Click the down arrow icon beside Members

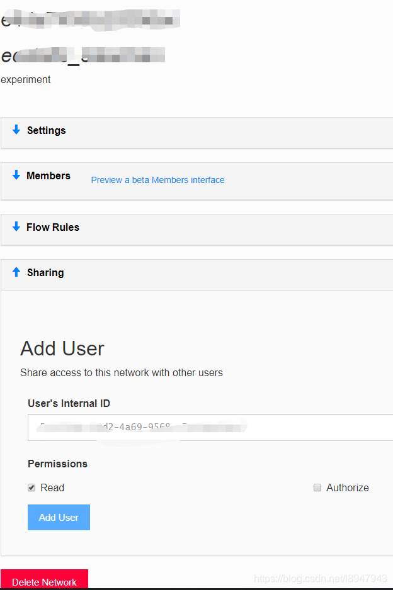16,175
